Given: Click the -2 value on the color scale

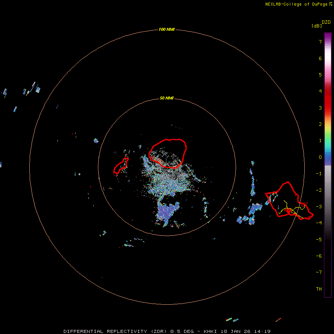Looking at the screenshot, I should [x=319, y=190].
